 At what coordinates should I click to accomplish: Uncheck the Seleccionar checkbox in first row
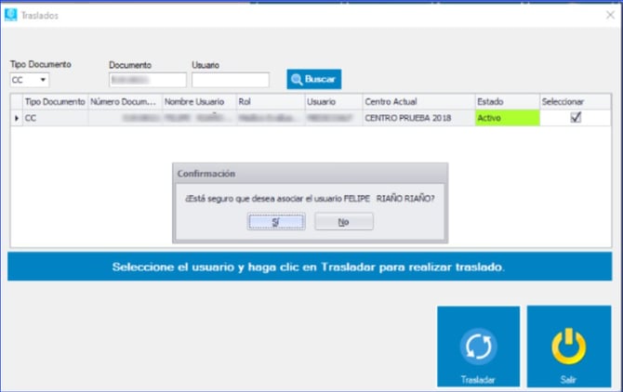coord(576,118)
